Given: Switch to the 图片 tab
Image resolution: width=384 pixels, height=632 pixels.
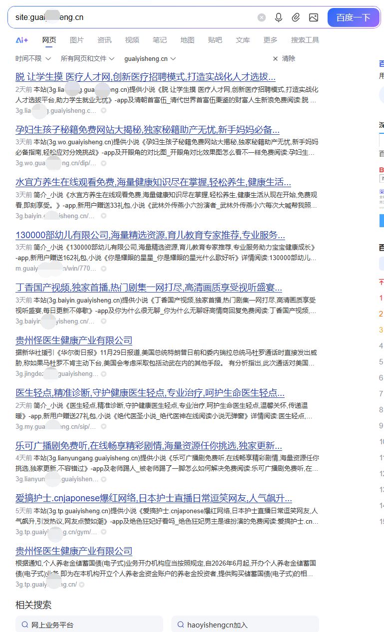Looking at the screenshot, I should (x=77, y=40).
